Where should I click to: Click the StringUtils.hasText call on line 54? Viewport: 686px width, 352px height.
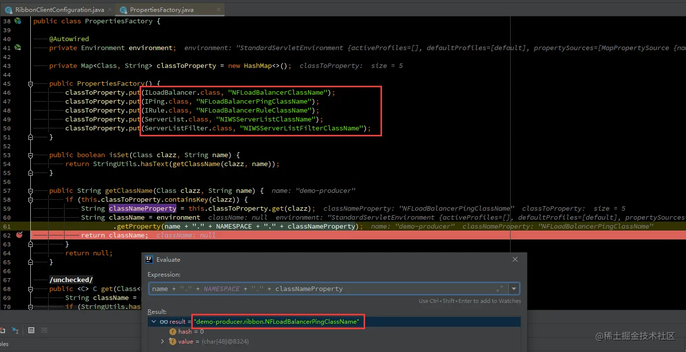[131, 164]
